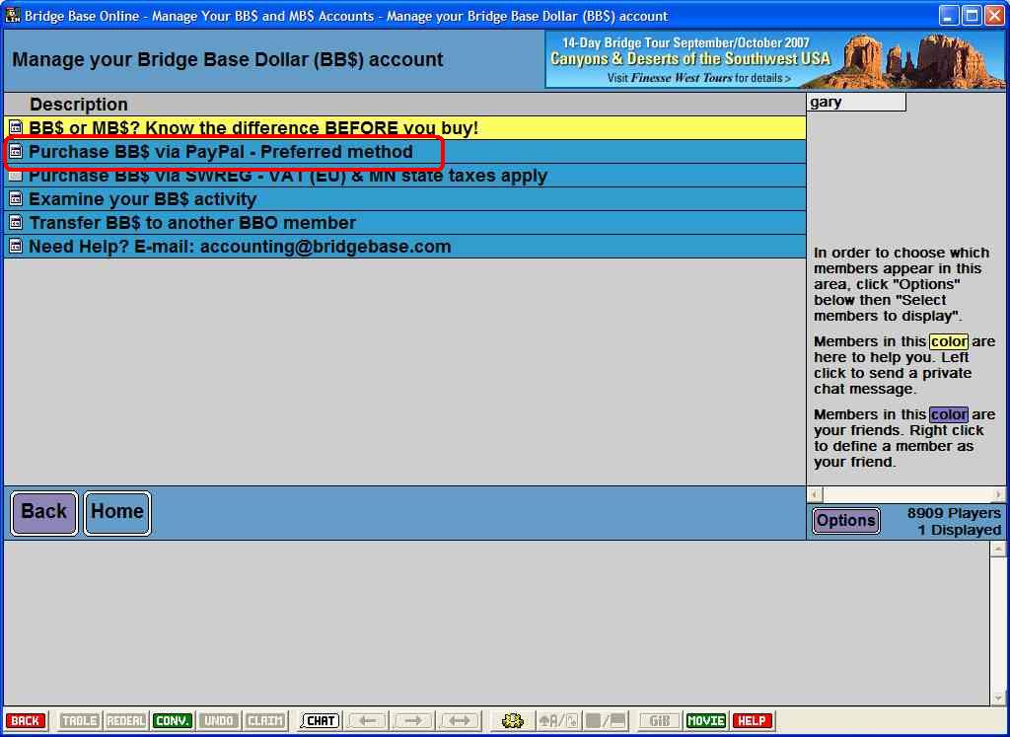
Task: Click chat area scrollbar down arrow
Action: pyautogui.click(x=998, y=698)
